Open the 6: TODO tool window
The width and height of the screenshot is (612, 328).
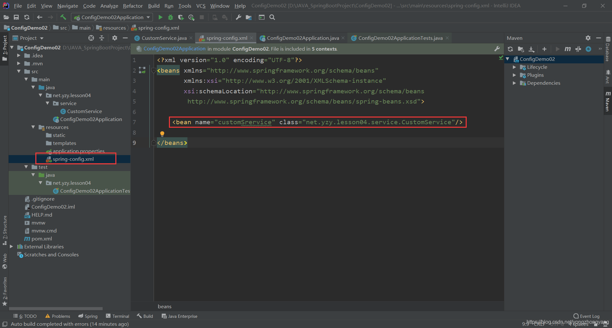25,316
